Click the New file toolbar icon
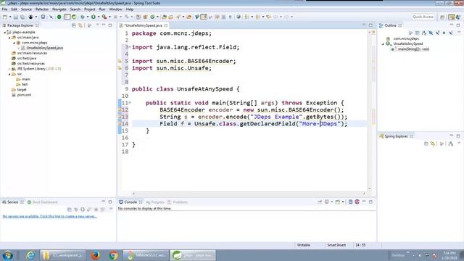The height and width of the screenshot is (261, 464). 5,17
